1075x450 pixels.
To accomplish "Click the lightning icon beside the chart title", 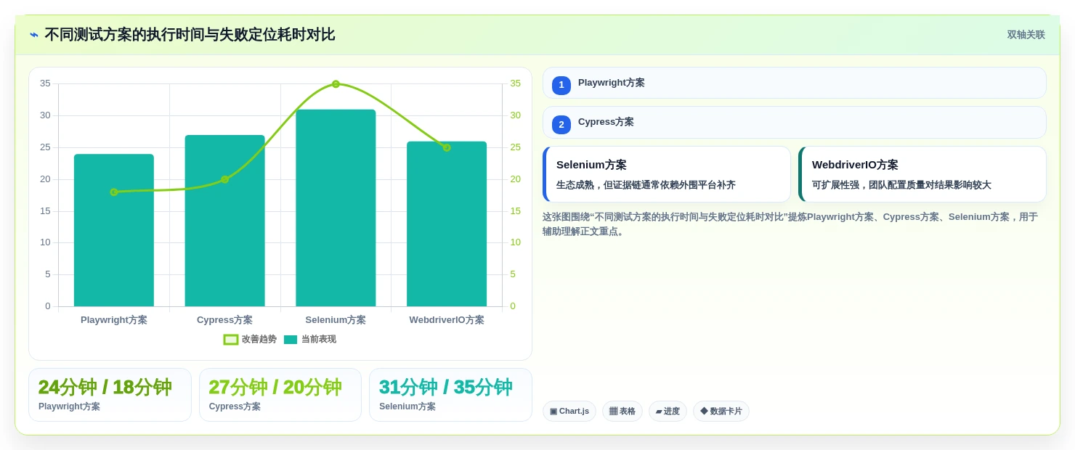I will [34, 35].
